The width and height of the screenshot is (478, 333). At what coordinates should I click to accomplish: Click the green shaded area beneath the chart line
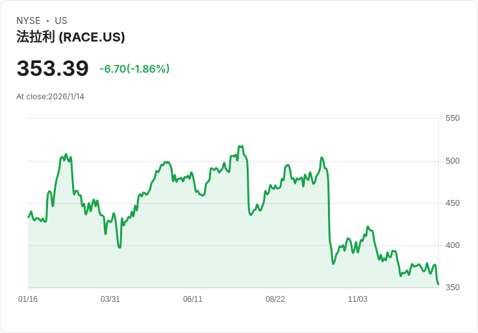[x=195, y=247]
